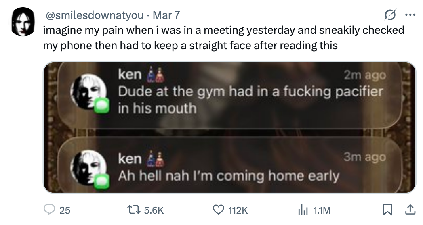The image size is (423, 225).
Task: Click the 1.1M views count
Action: pyautogui.click(x=322, y=210)
